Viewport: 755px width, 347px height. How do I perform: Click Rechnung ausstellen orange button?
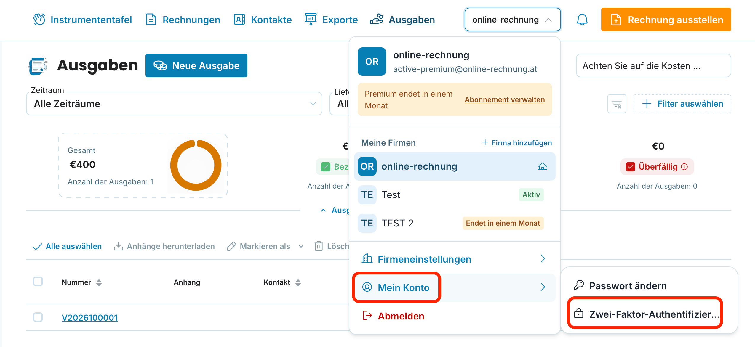point(666,20)
